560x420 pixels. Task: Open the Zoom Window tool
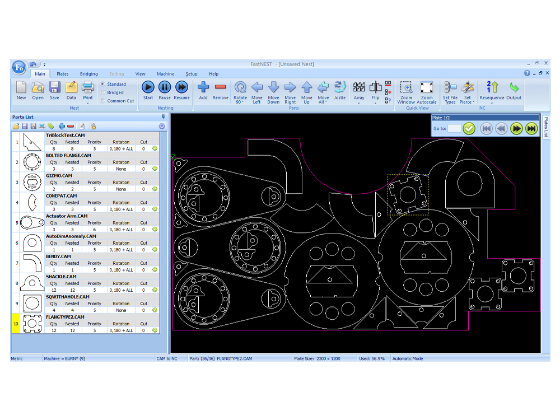click(x=406, y=87)
